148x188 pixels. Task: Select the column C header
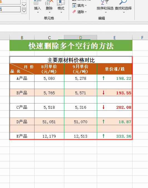[x=49, y=38]
